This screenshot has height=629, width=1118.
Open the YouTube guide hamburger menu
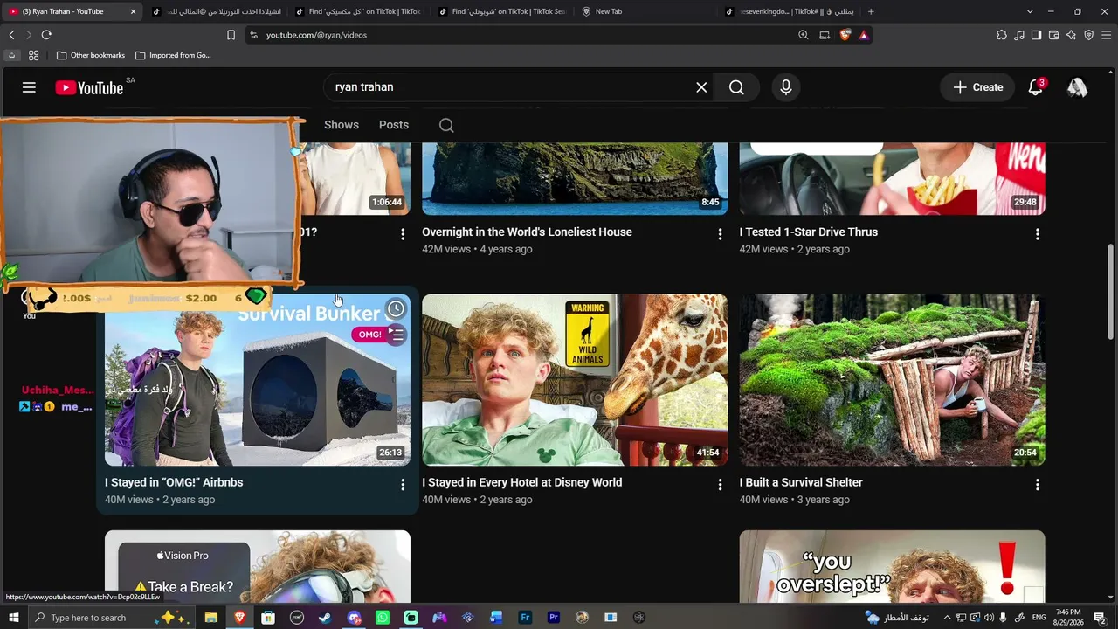pos(29,87)
